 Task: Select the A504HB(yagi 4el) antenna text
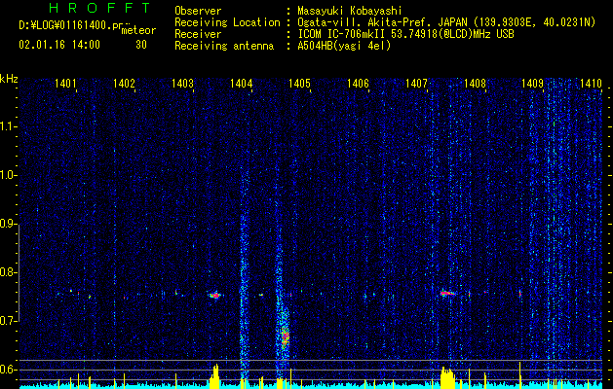(344, 46)
